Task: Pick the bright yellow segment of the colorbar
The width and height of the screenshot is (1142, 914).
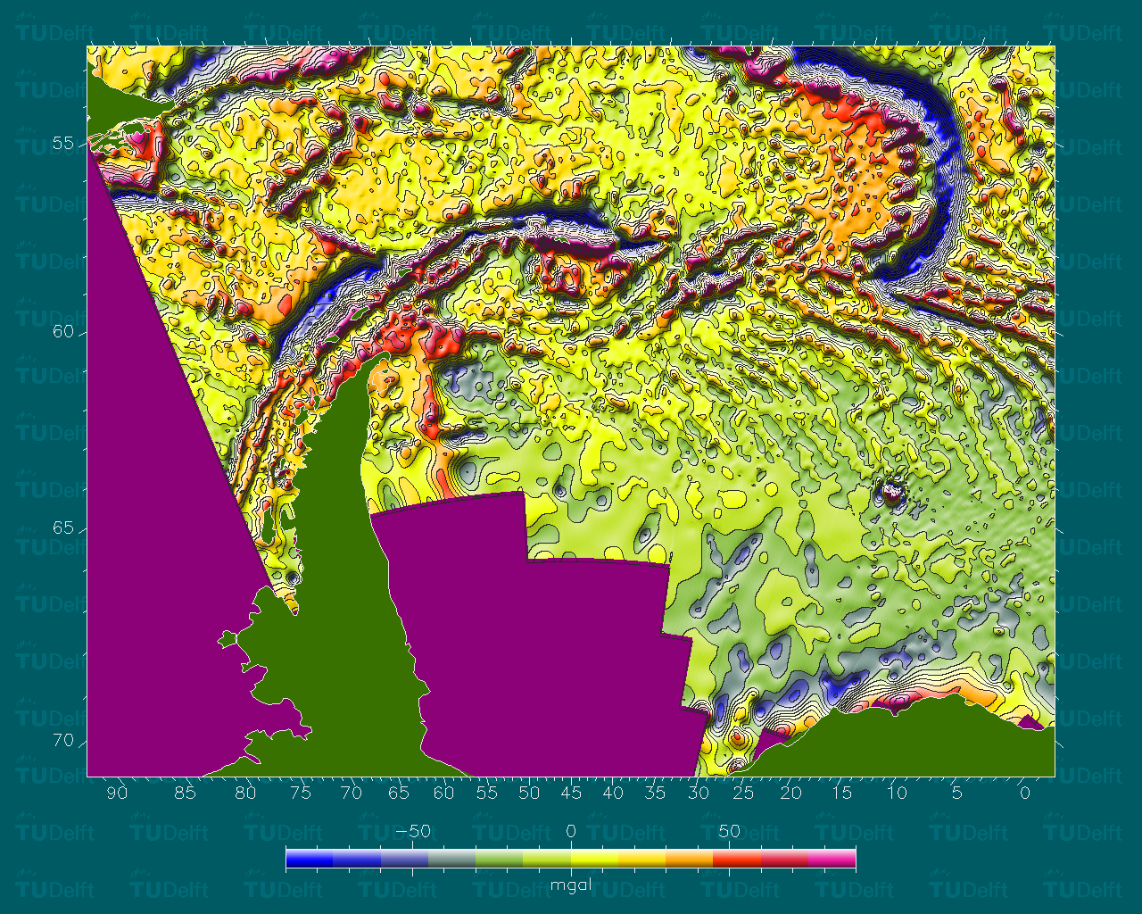Action: [x=594, y=859]
